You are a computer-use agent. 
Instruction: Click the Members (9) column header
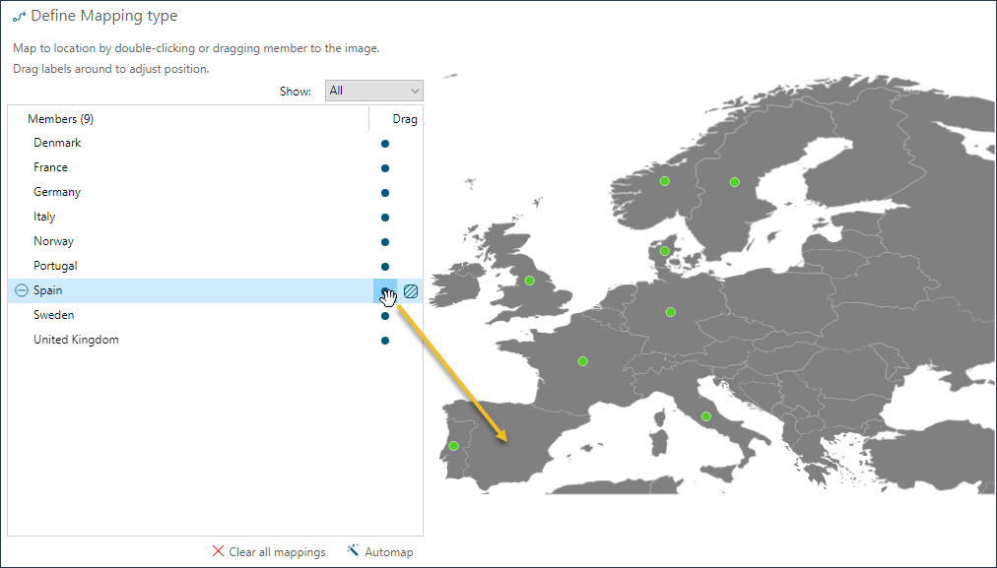[x=188, y=119]
